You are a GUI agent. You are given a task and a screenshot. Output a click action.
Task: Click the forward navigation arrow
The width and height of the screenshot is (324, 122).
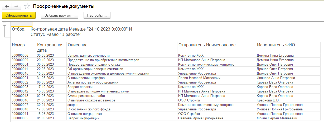click(x=16, y=6)
